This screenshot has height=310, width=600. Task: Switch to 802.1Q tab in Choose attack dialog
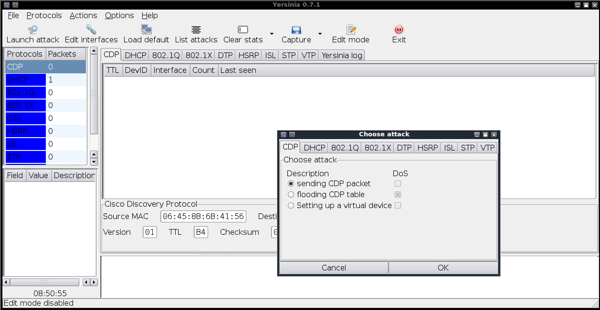[345, 148]
